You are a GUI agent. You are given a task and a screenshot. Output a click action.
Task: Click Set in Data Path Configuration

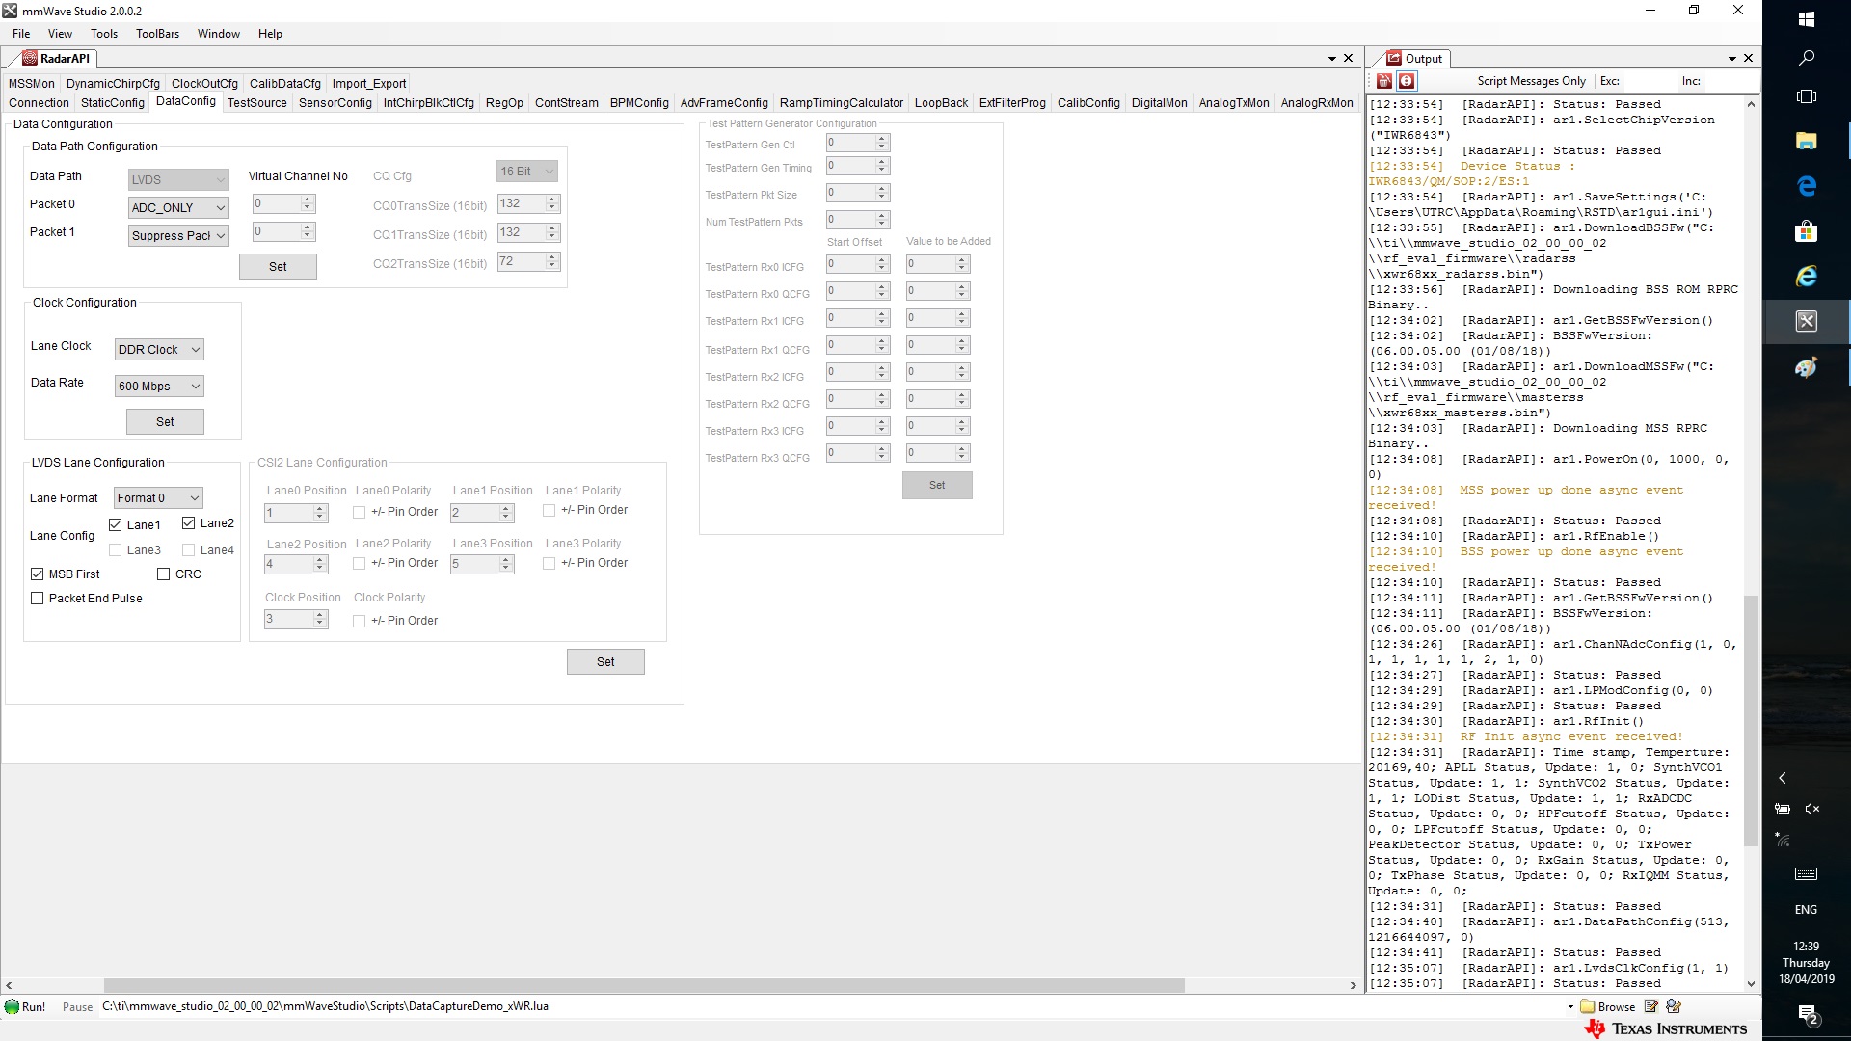[x=278, y=267]
